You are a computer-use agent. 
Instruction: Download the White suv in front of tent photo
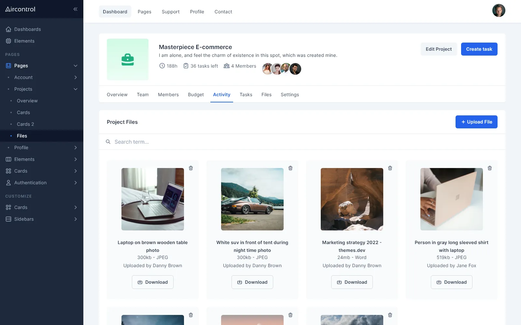252,282
